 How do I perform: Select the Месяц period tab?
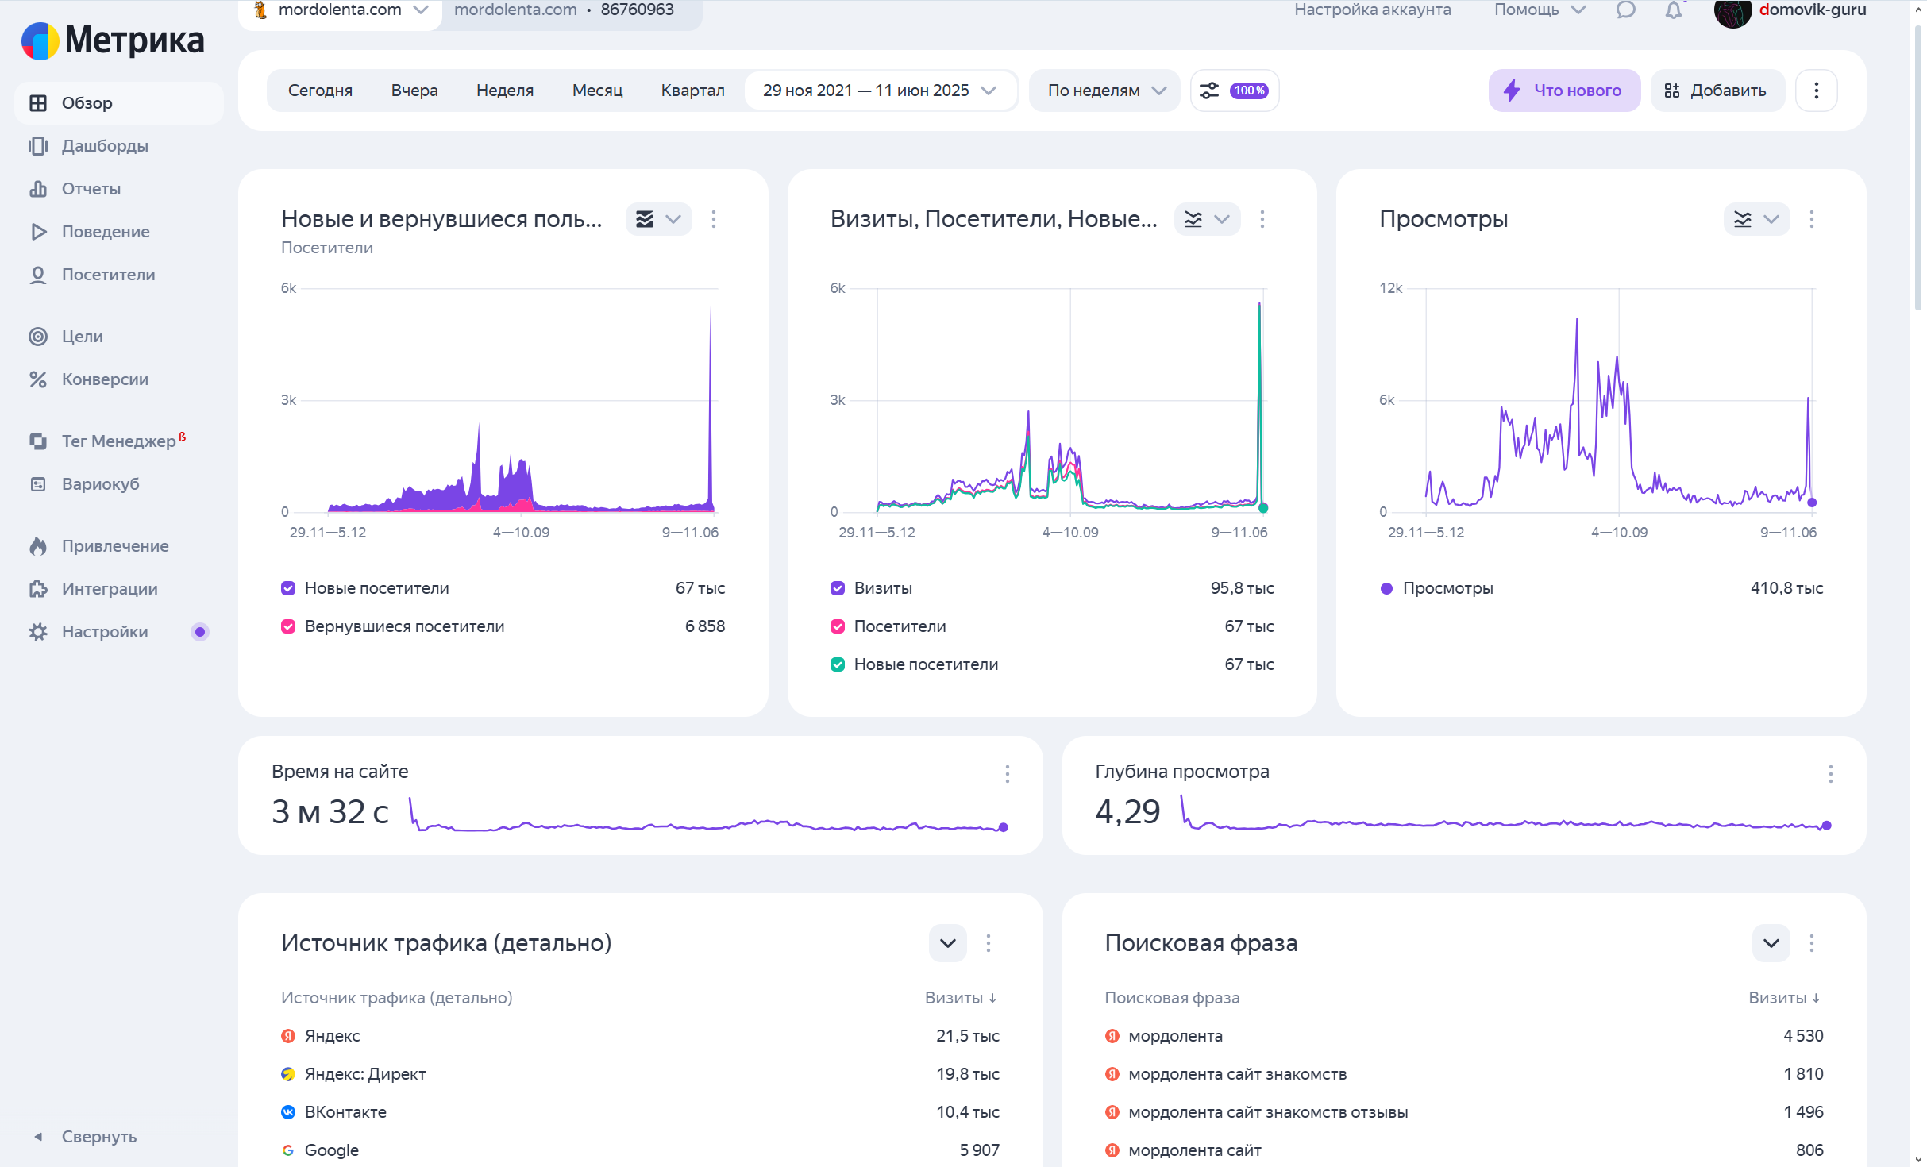(x=597, y=91)
